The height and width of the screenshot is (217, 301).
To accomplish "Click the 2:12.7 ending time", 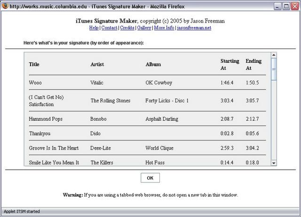I will pos(252,119).
